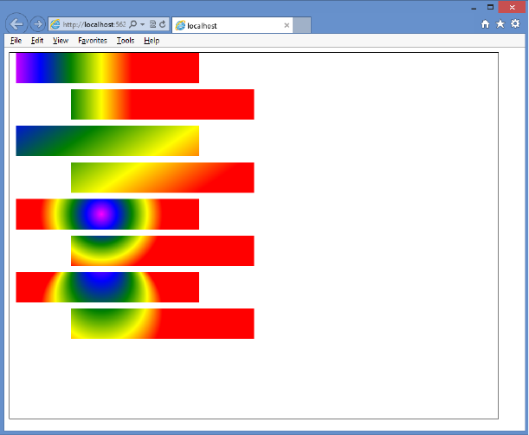Open Favorites with the star icon
This screenshot has height=435, width=529.
tap(500, 24)
